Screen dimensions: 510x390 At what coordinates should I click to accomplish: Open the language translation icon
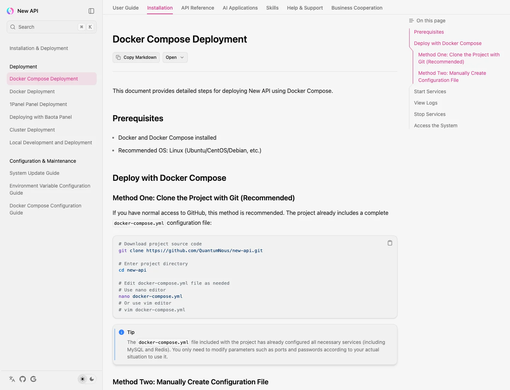pos(12,379)
